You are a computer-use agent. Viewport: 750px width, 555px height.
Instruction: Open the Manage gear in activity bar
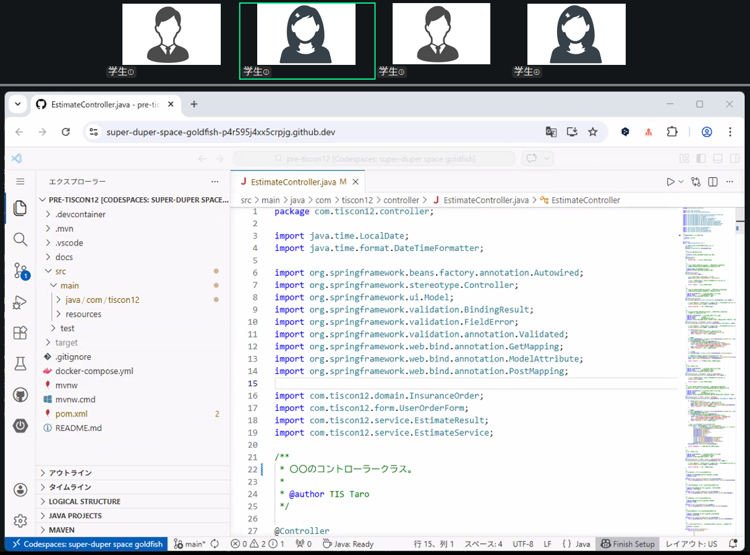click(x=20, y=520)
